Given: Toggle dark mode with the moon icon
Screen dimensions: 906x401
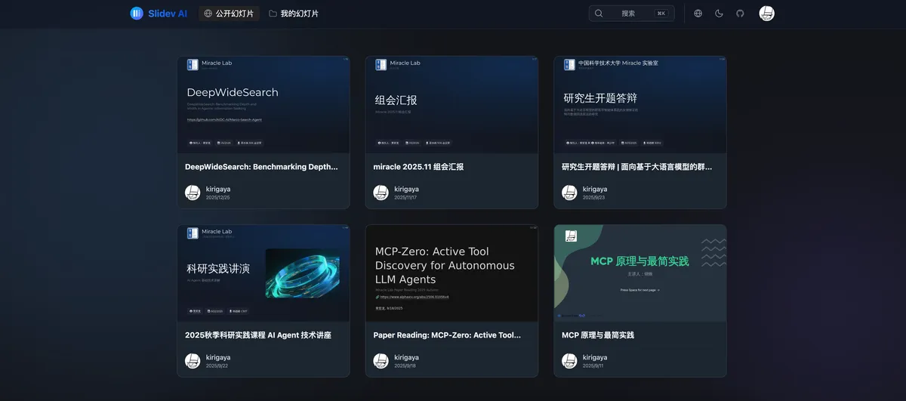Looking at the screenshot, I should click(x=719, y=13).
